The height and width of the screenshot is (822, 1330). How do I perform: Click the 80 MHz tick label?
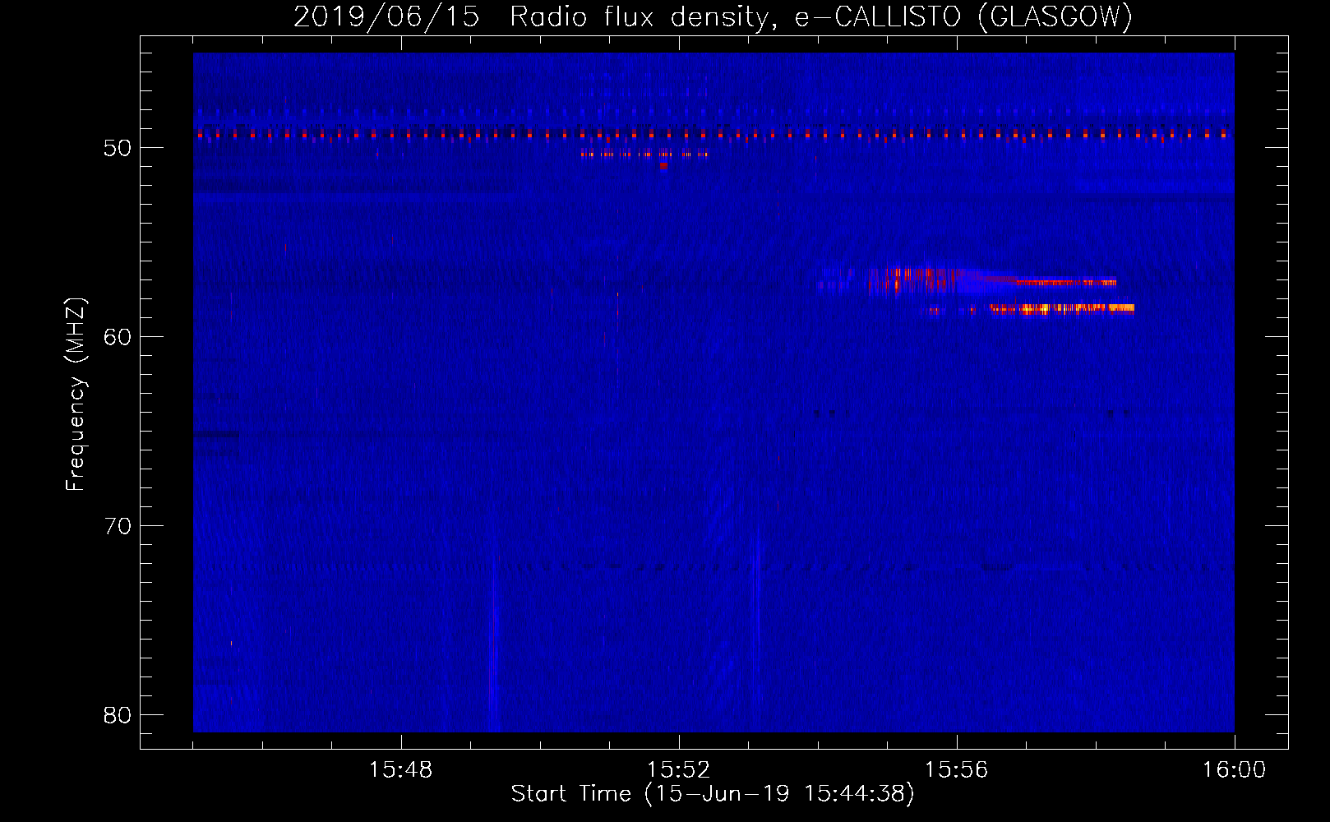click(118, 715)
